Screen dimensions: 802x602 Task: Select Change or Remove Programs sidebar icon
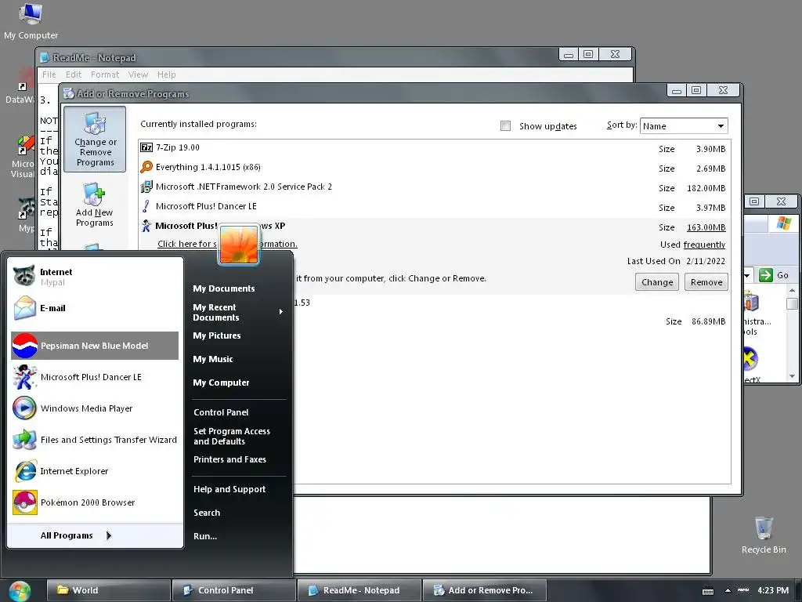[95, 140]
